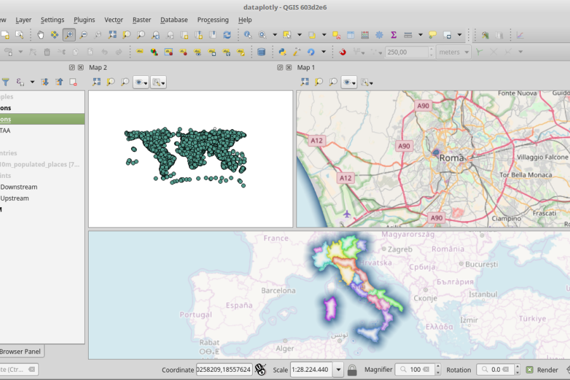The image size is (570, 380).
Task: Open the Processing menu
Action: [213, 20]
